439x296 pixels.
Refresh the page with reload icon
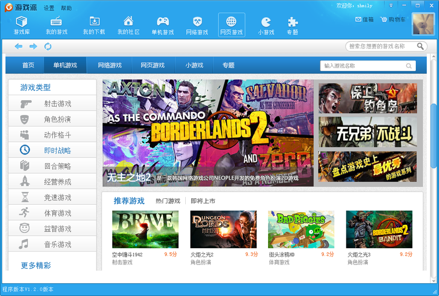pyautogui.click(x=48, y=46)
